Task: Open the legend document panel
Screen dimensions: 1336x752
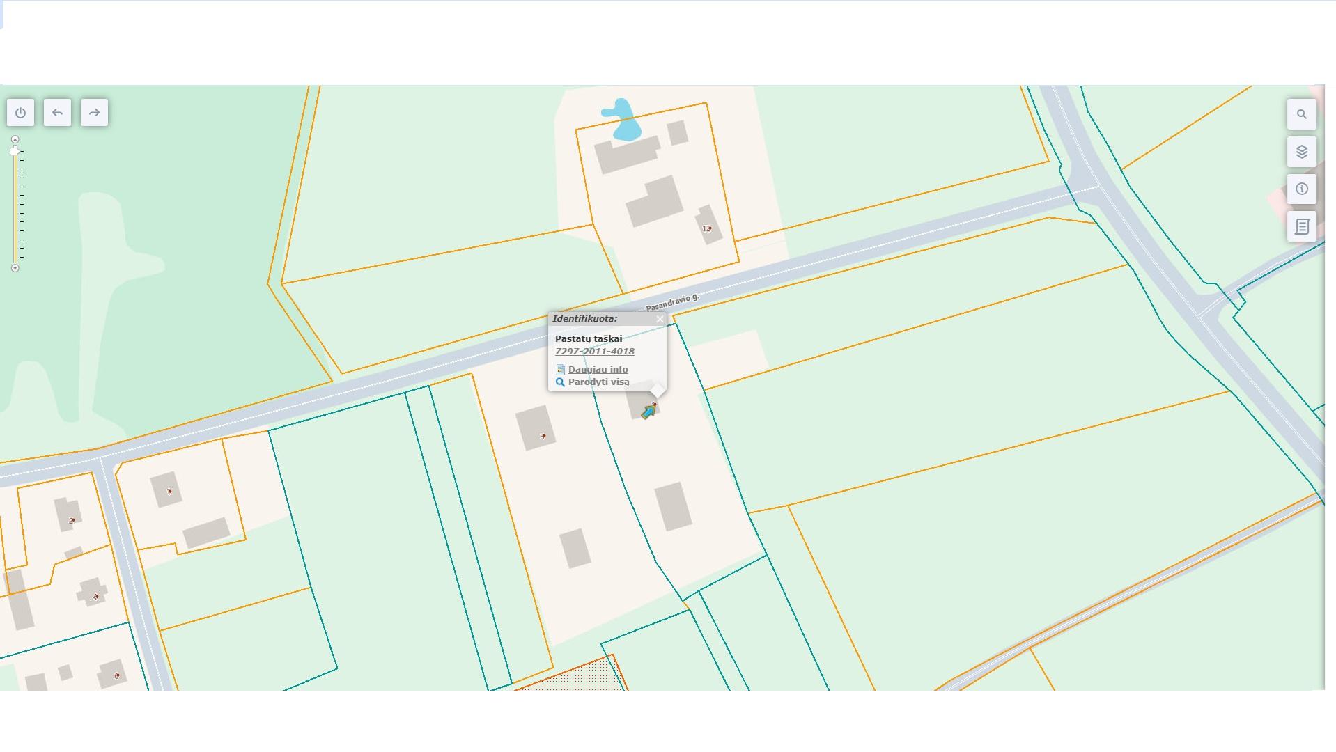Action: [1301, 226]
